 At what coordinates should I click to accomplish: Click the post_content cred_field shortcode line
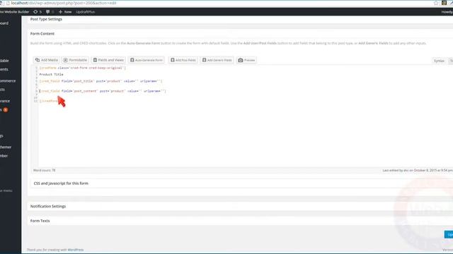pyautogui.click(x=103, y=91)
